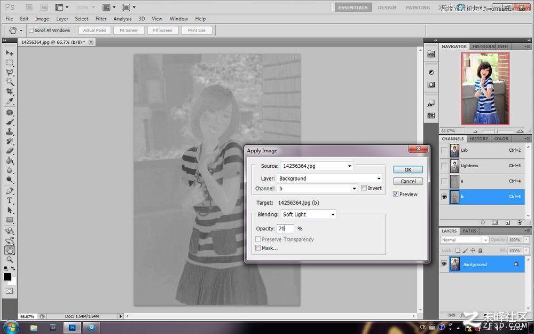
Task: Open the Analysis menu
Action: point(122,19)
